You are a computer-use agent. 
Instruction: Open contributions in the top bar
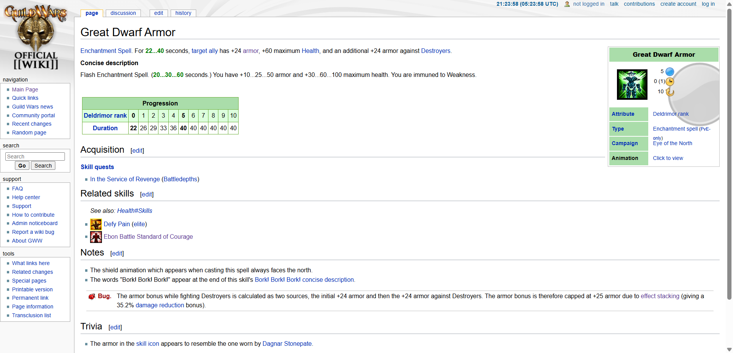pos(639,4)
